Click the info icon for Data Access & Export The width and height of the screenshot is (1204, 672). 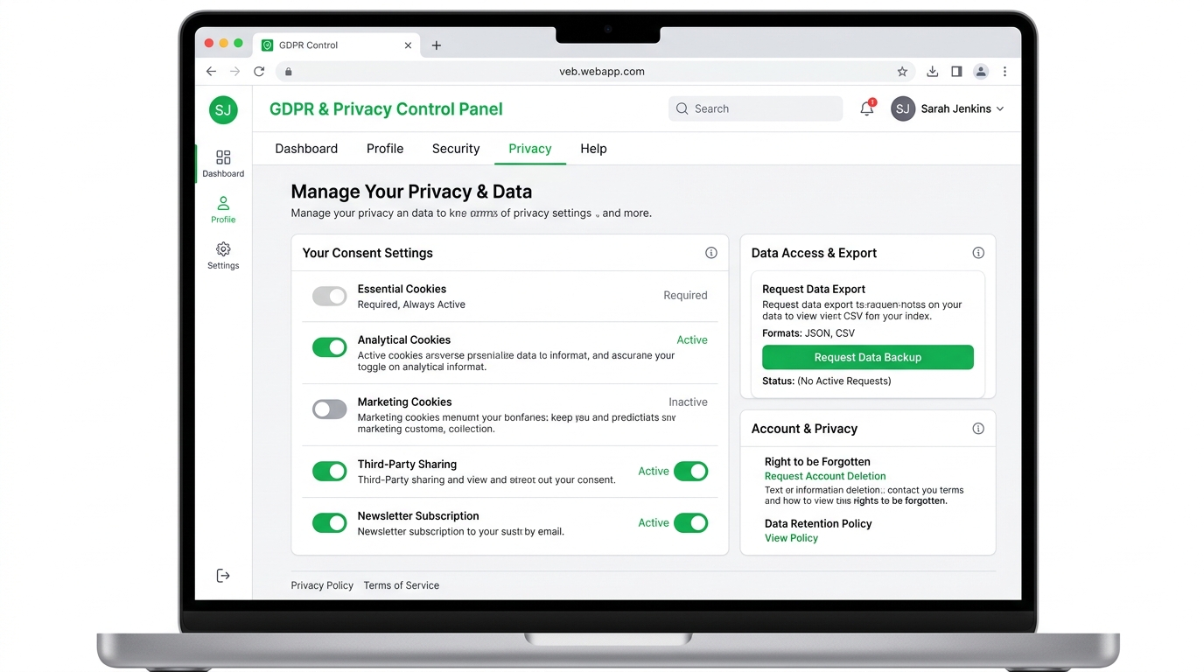978,253
